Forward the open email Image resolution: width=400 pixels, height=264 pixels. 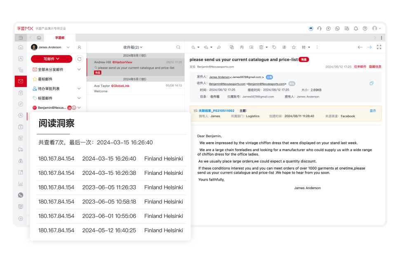pos(219,47)
